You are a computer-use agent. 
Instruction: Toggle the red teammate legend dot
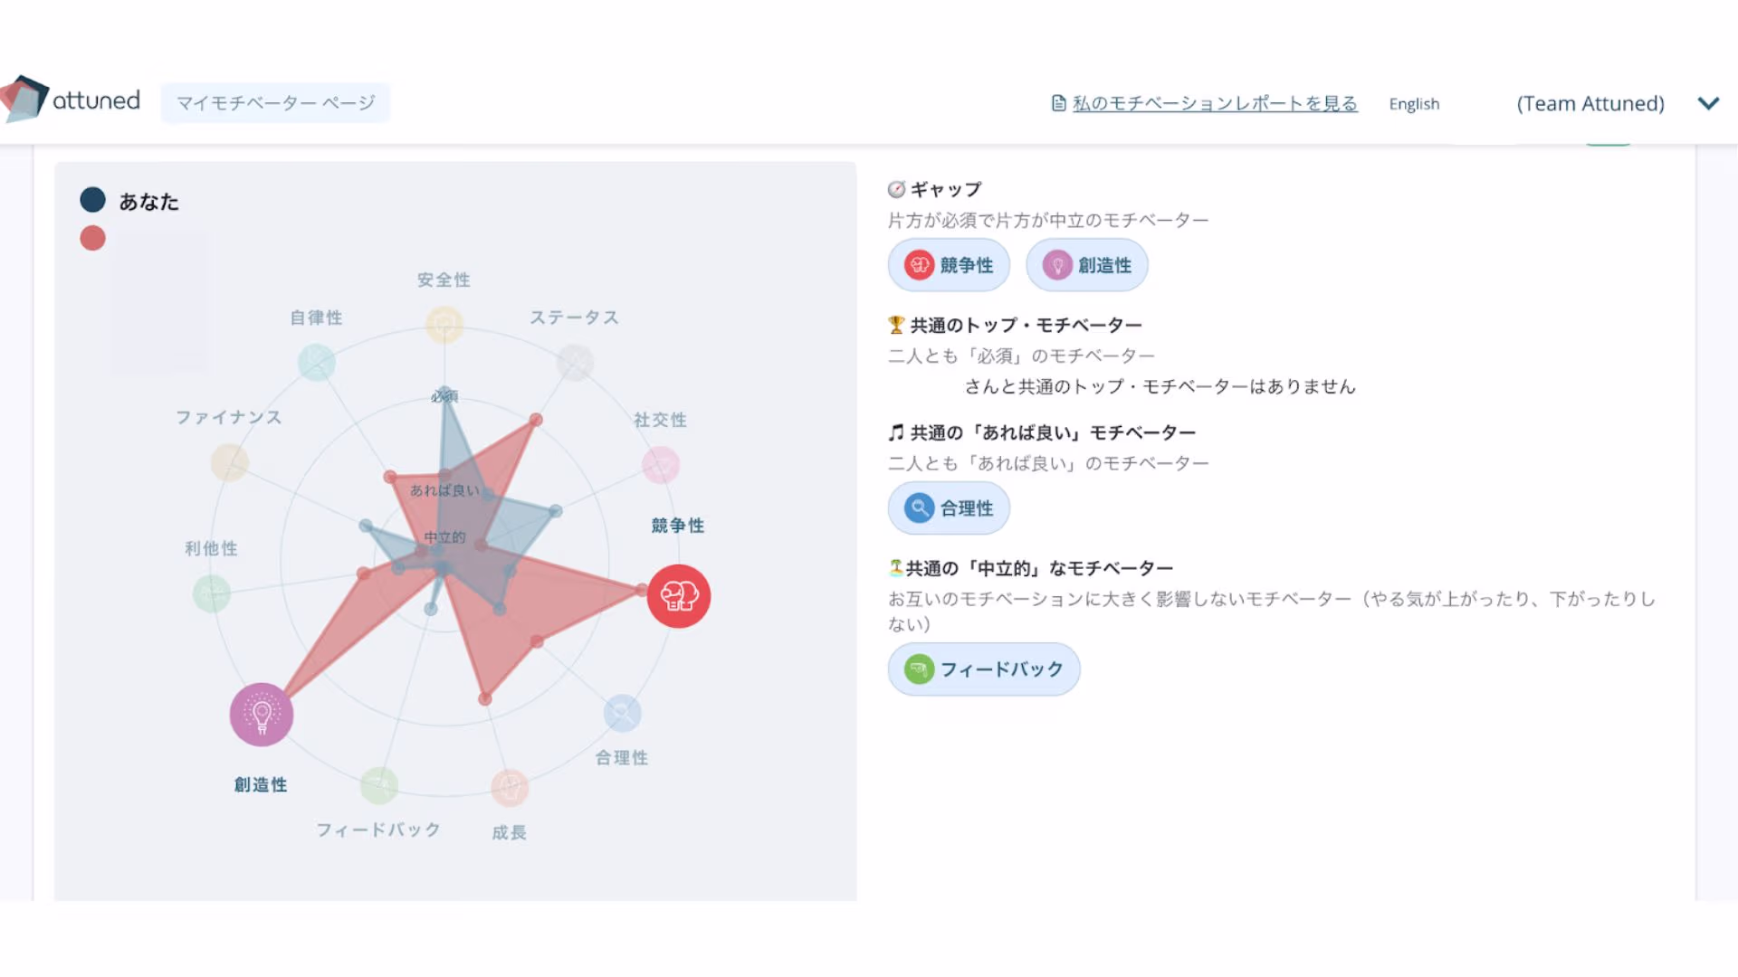pos(91,237)
